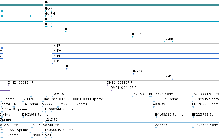219x139 pixels.
Task: Select the tlk-RK transcript label
Action: (137, 34)
